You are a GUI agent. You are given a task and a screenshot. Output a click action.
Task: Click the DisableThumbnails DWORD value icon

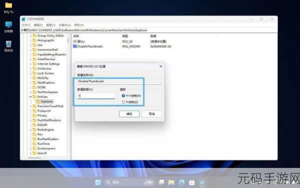click(75, 46)
